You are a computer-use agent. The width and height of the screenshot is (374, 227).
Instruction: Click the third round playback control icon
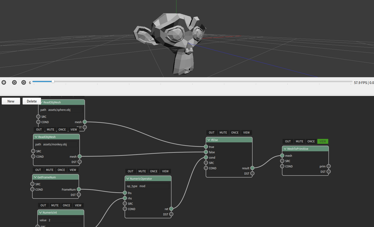pyautogui.click(x=24, y=82)
